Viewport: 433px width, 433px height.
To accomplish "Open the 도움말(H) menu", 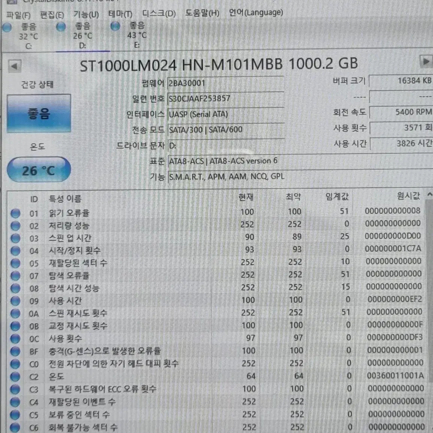I will [x=202, y=13].
